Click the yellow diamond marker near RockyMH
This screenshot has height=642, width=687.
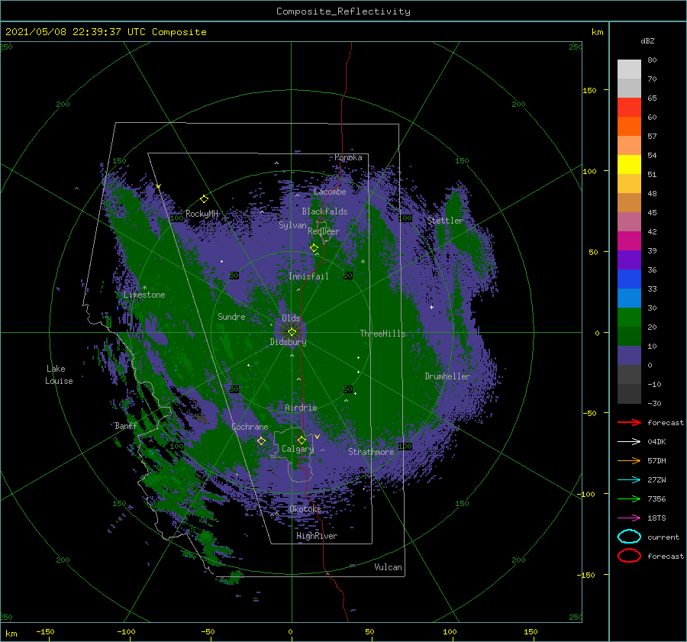coord(204,199)
